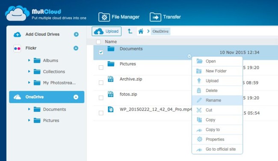
Task: Click the gear icon next to Properties
Action: click(x=200, y=139)
